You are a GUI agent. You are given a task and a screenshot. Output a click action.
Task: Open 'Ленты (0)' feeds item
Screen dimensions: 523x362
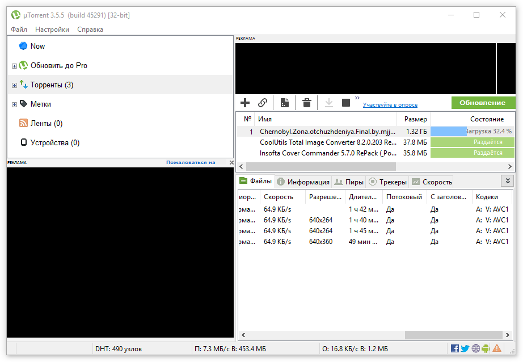(47, 124)
